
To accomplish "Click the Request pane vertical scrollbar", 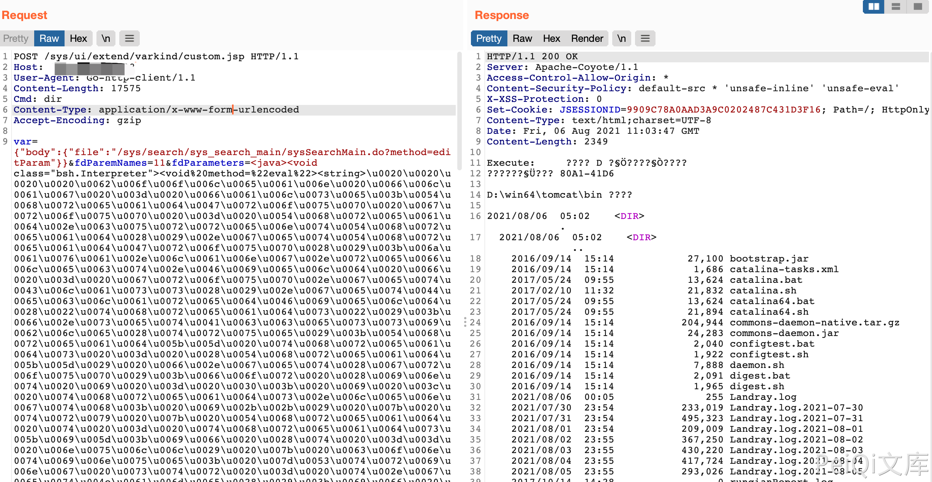I will [x=459, y=110].
